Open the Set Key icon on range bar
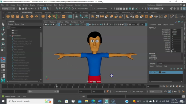Viewport: 186px width, 104px height. coord(108,92)
